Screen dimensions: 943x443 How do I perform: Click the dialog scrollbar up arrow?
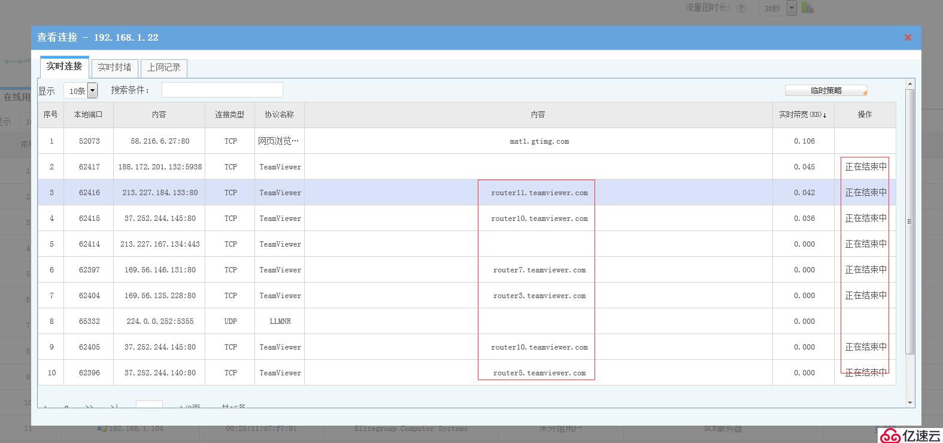(910, 84)
